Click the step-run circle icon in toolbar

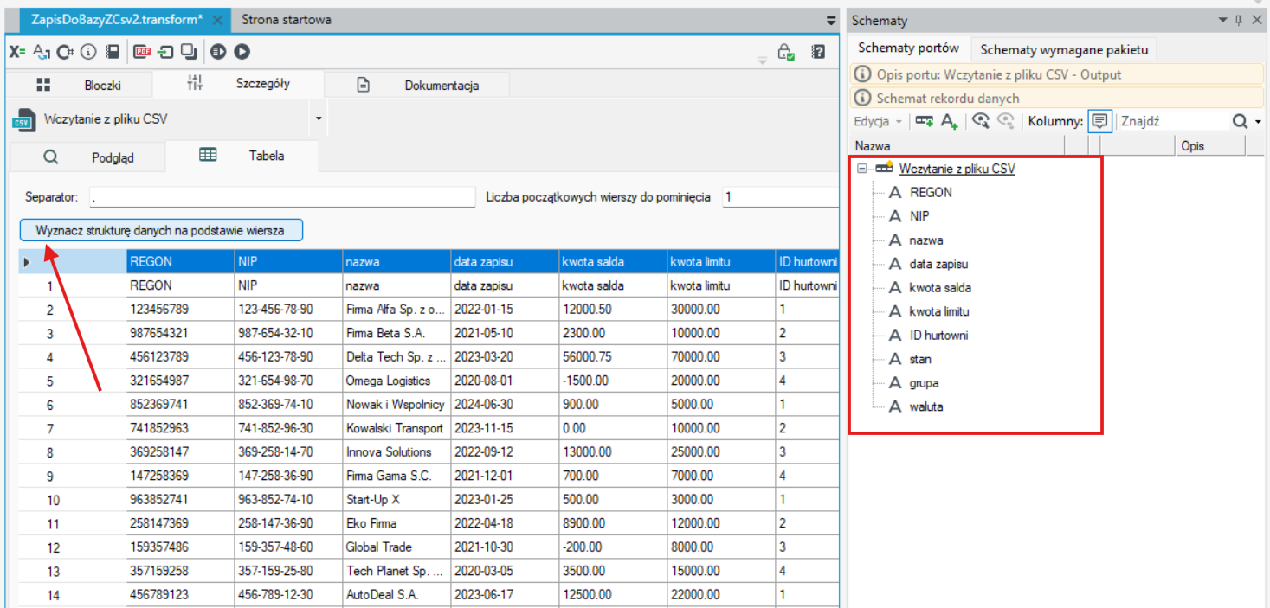(218, 52)
